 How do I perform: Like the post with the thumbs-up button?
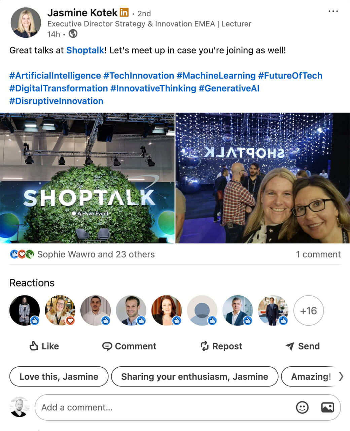point(44,346)
